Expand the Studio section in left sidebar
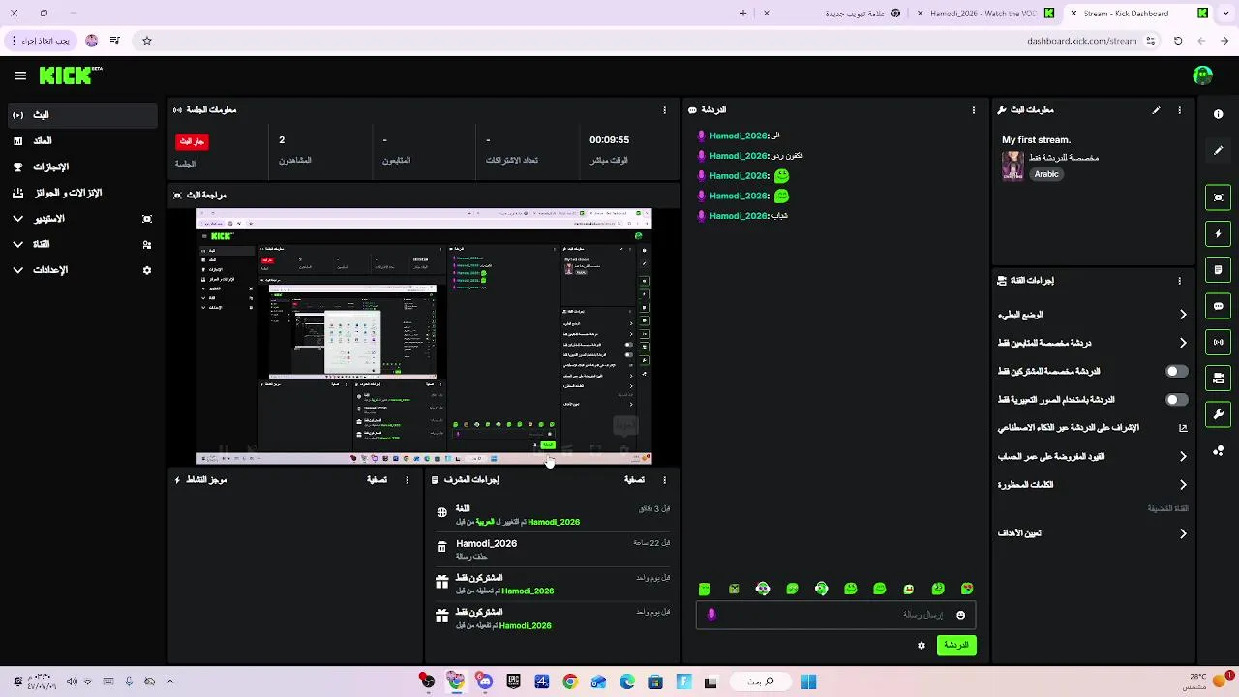1239x697 pixels. pyautogui.click(x=82, y=219)
